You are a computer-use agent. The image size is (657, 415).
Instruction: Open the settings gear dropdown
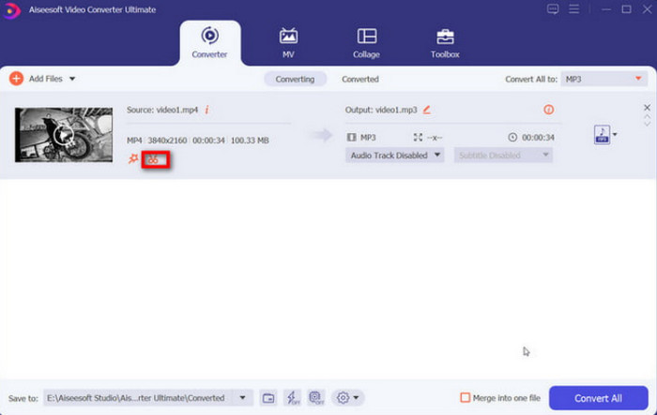click(x=348, y=398)
